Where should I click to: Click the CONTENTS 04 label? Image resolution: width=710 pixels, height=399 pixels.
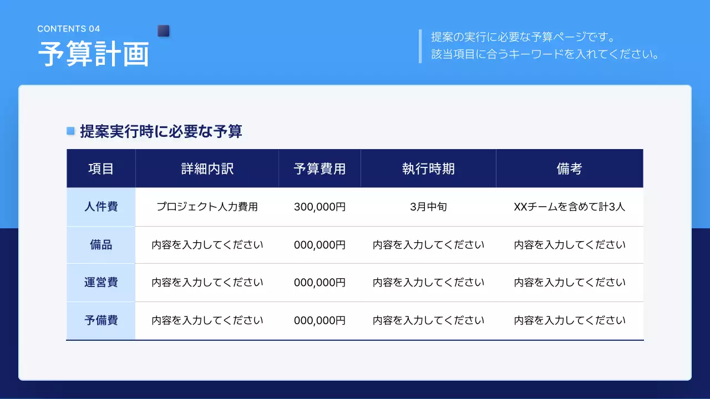[x=69, y=29]
